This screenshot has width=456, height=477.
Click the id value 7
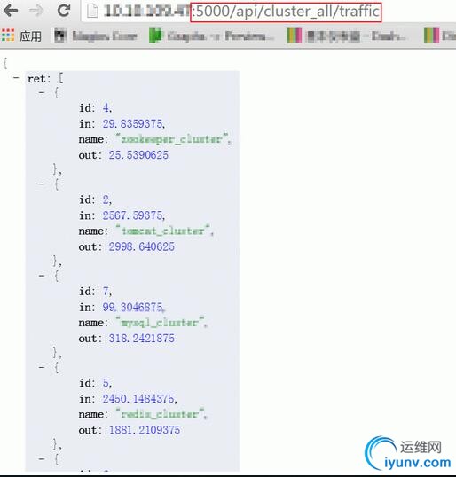(106, 291)
